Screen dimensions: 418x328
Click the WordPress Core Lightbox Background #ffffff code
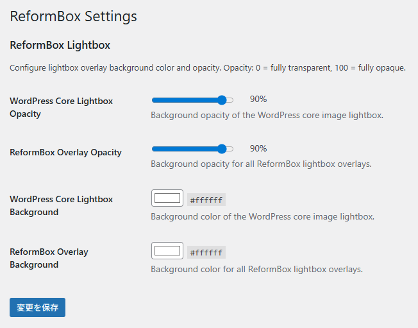[206, 200]
